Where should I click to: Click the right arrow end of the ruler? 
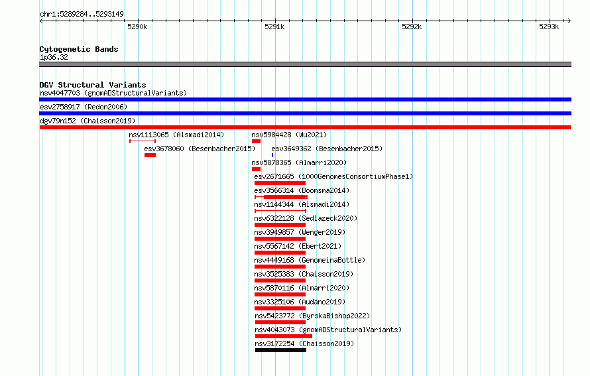click(x=569, y=21)
